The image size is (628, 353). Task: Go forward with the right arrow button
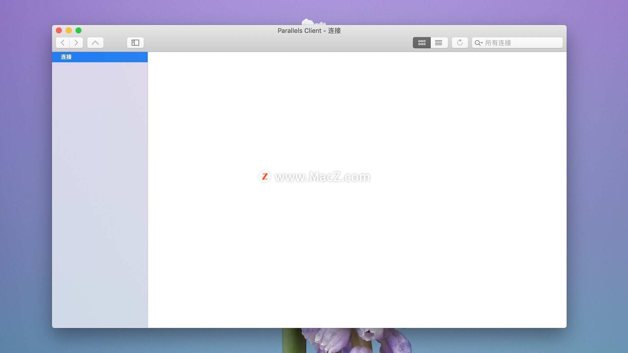pyautogui.click(x=76, y=42)
